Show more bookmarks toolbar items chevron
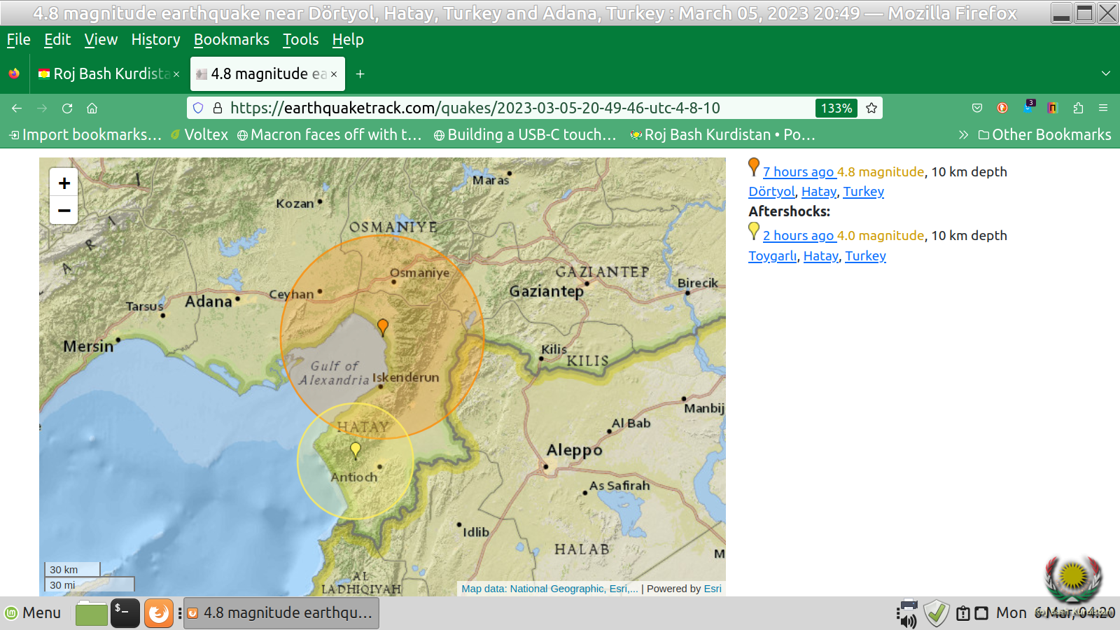1120x630 pixels. [963, 135]
